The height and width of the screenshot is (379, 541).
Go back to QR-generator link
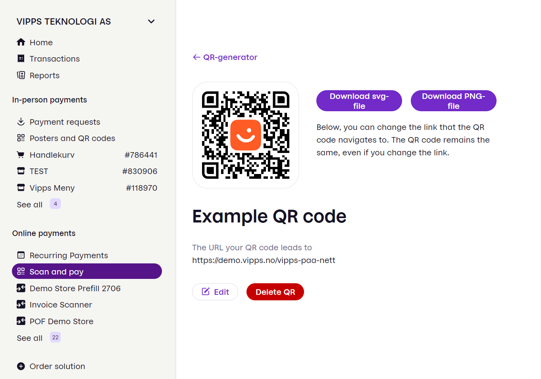225,57
